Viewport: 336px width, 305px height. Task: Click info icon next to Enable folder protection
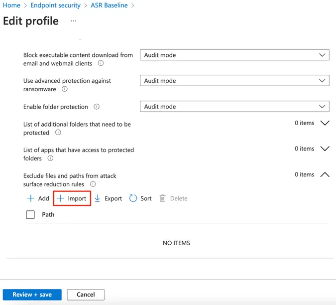click(97, 107)
